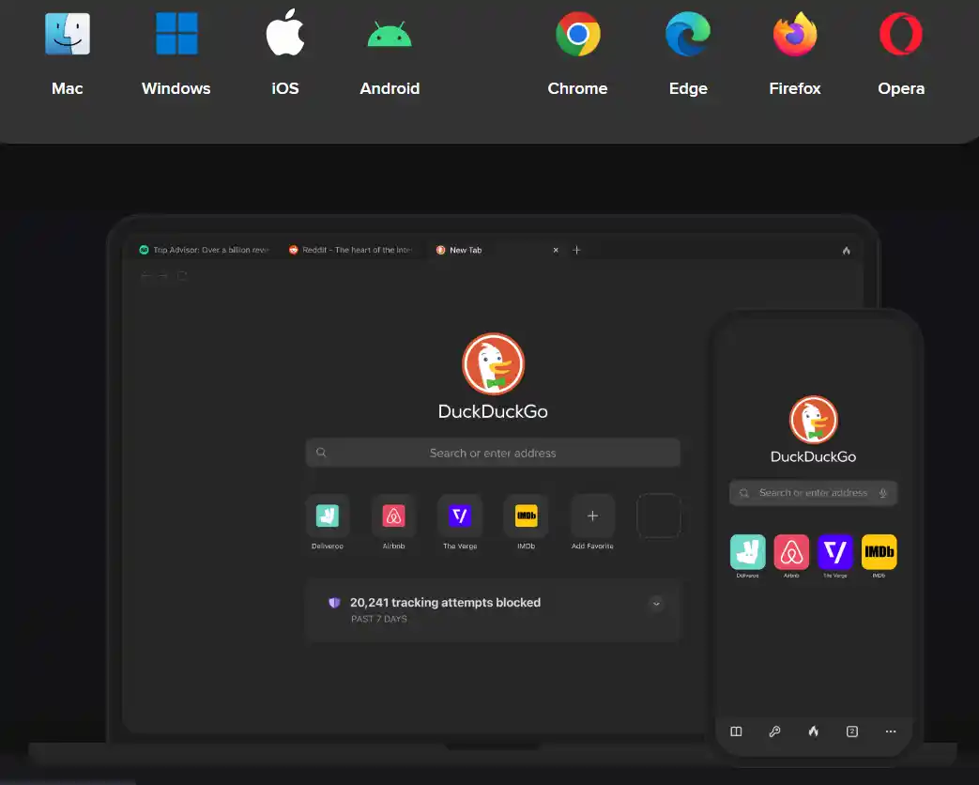Image resolution: width=979 pixels, height=785 pixels.
Task: Open the three-dot menu on phone
Action: 891,731
